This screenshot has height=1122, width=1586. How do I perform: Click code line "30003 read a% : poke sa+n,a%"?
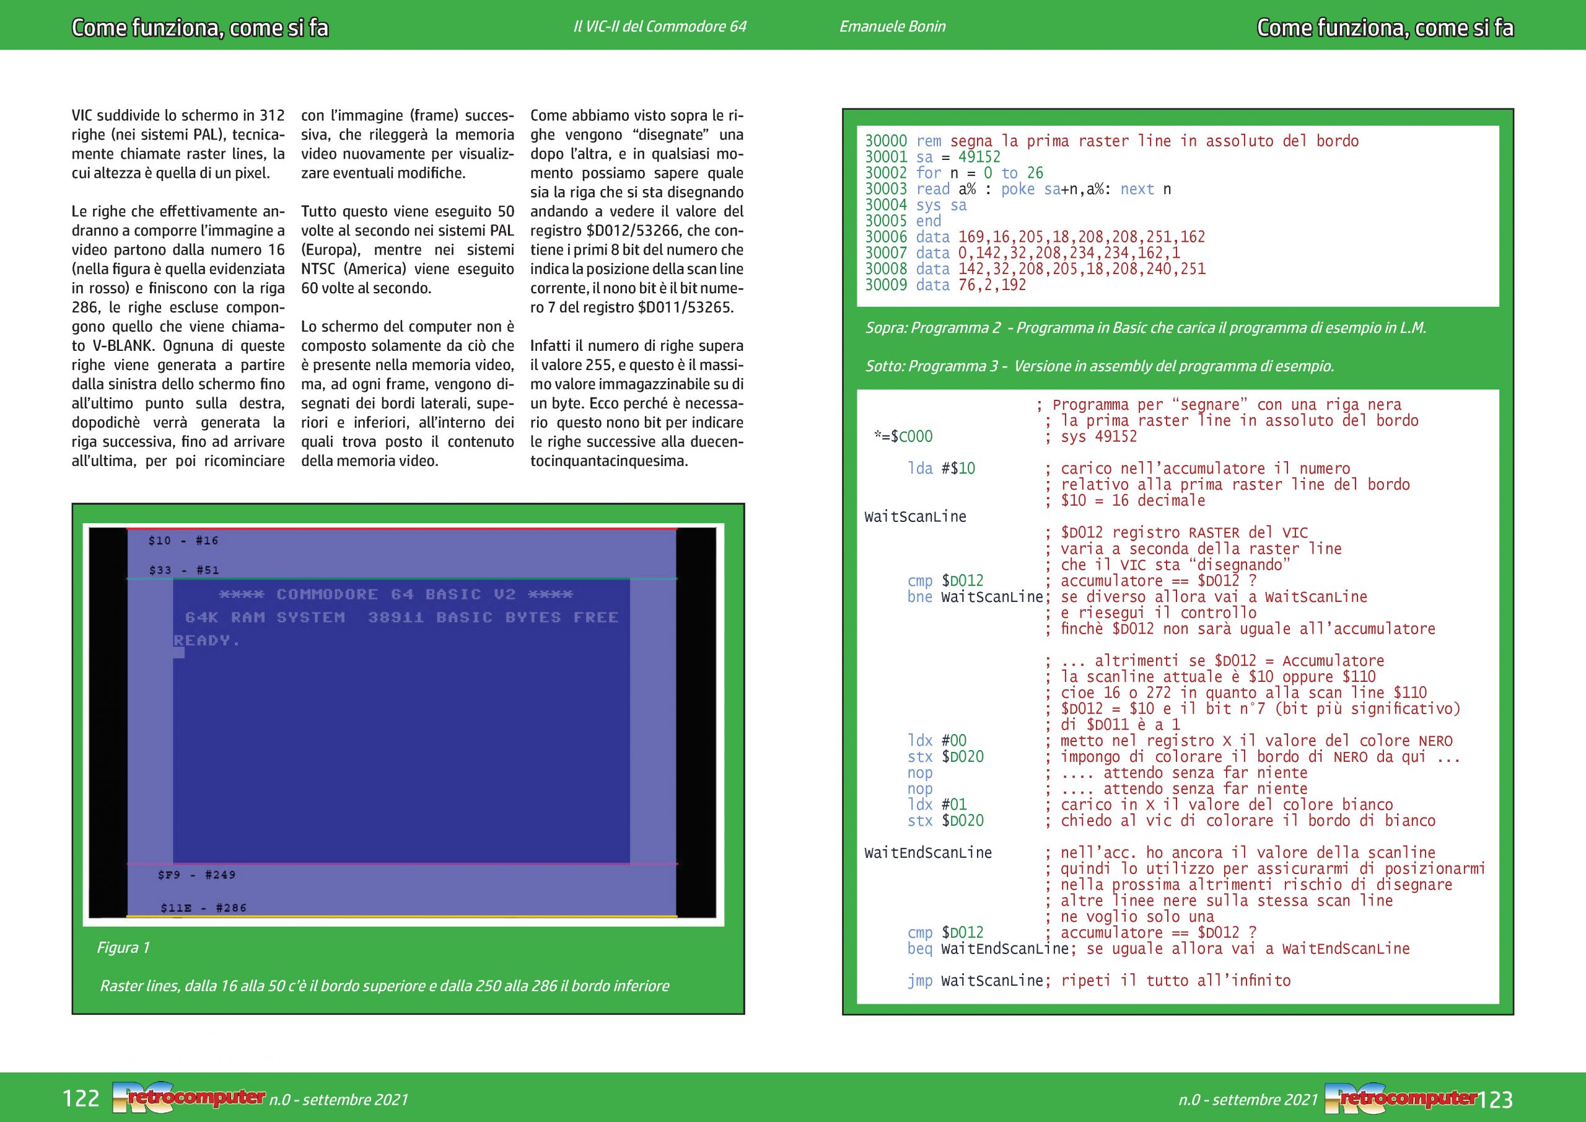pos(1017,190)
